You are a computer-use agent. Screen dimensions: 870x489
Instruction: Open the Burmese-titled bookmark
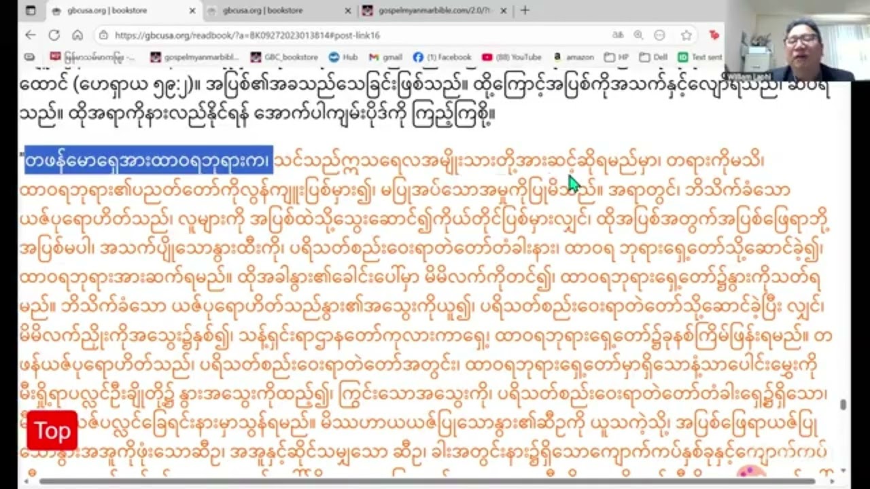(x=92, y=57)
